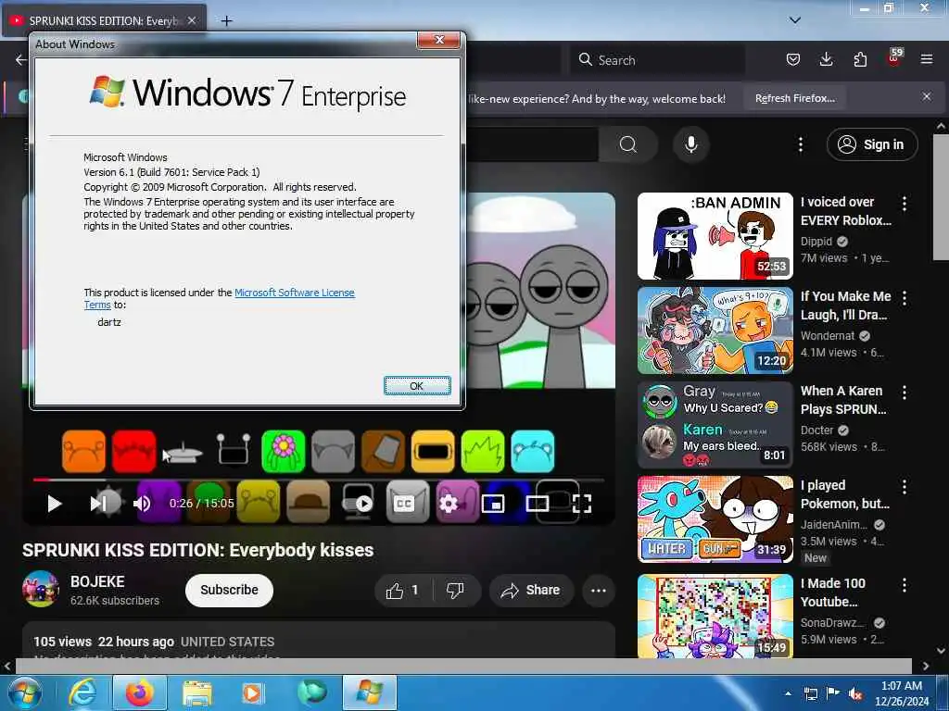This screenshot has height=711, width=949.
Task: Open BOJEKE channel name link
Action: (x=97, y=581)
